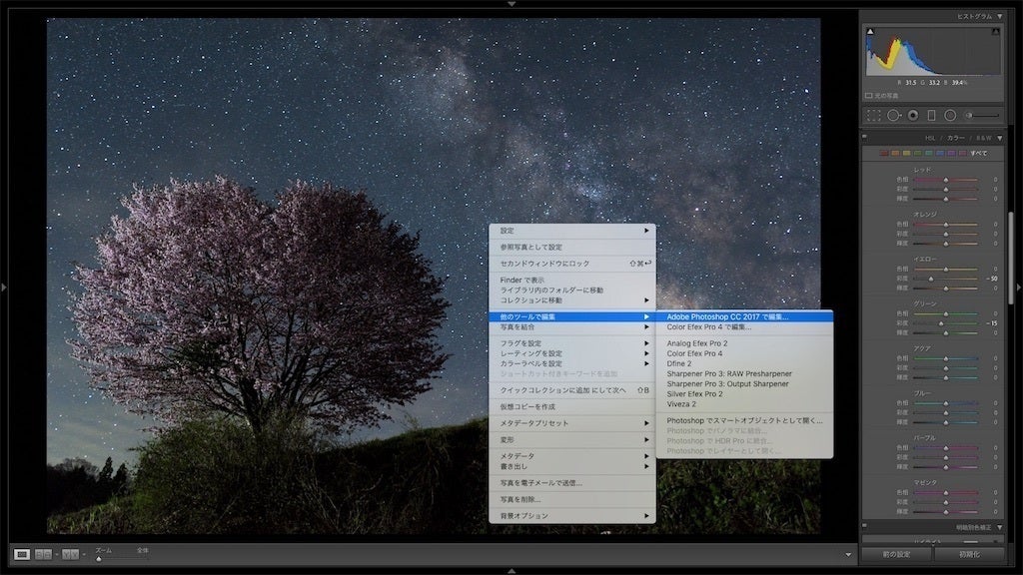Choose the radial filter tool icon
Image resolution: width=1023 pixels, height=575 pixels.
coord(950,116)
